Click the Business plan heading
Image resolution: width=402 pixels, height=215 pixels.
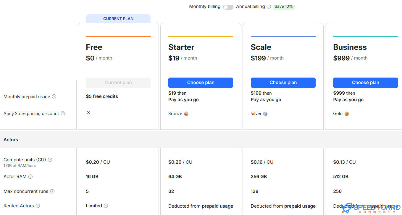350,47
